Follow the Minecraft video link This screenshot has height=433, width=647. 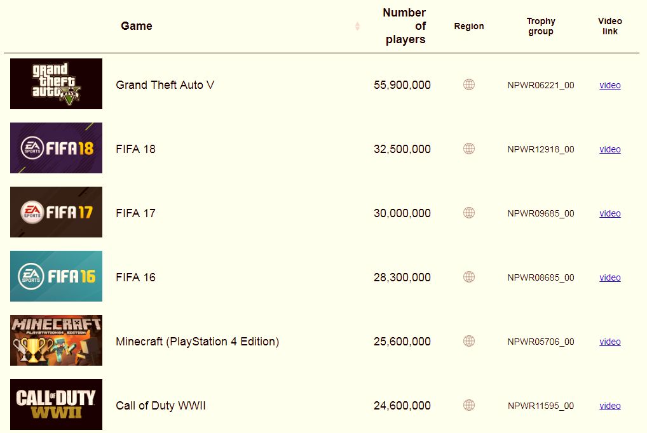point(610,342)
